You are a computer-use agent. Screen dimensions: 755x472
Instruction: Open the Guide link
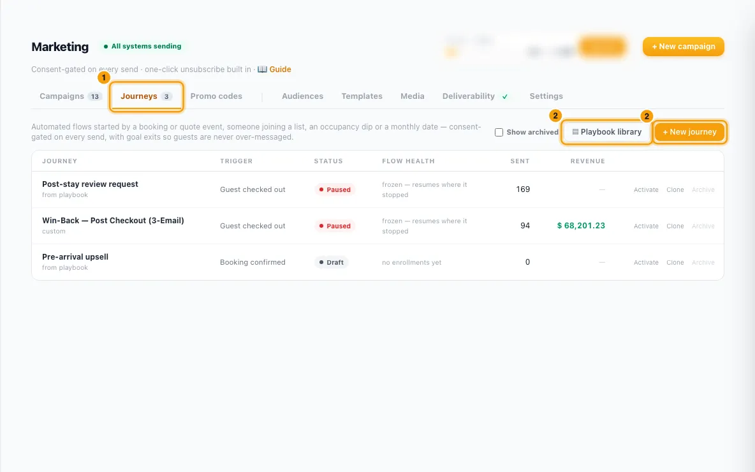click(x=280, y=70)
